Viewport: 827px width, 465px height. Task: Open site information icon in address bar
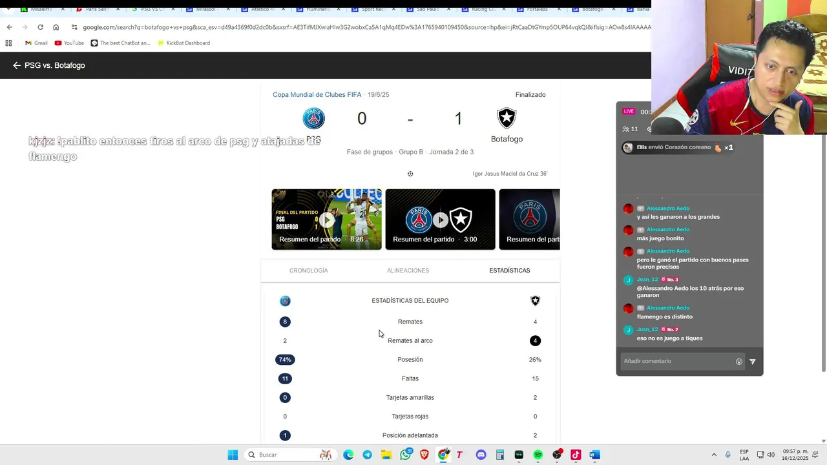point(74,27)
